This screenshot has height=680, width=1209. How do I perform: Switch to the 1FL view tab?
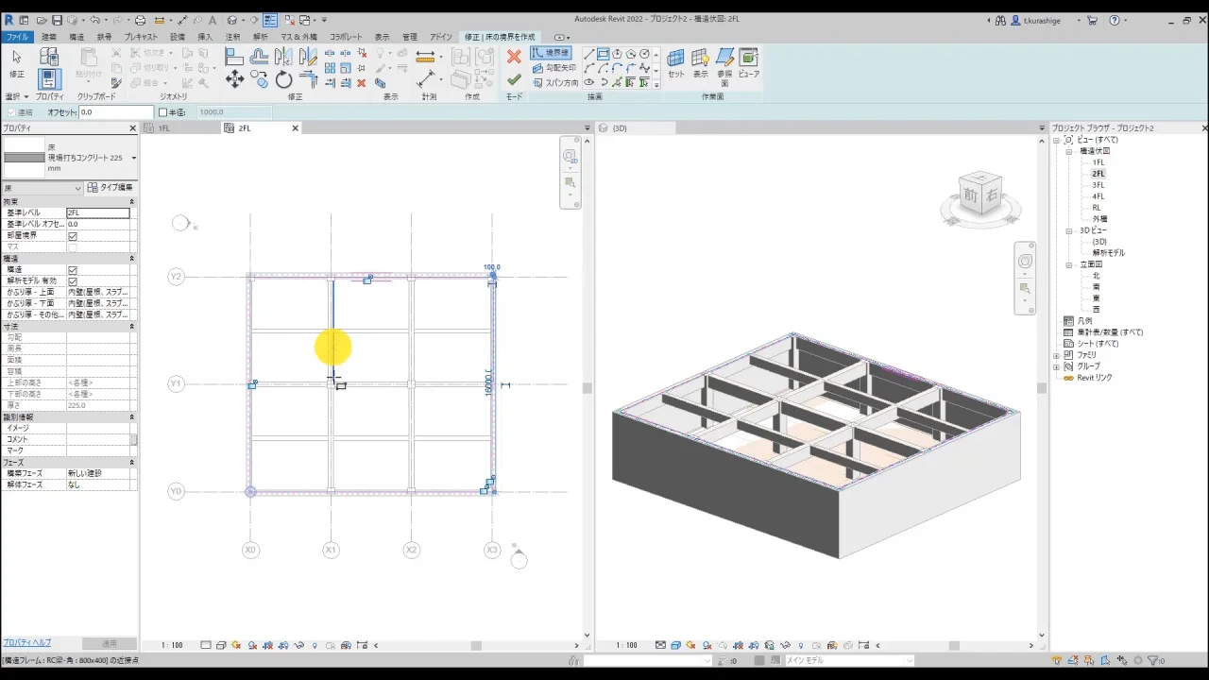click(x=163, y=128)
